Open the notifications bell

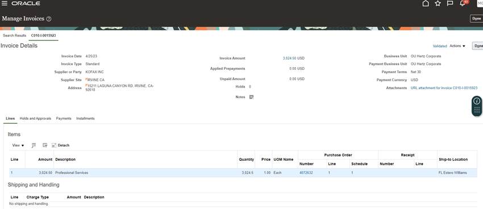coord(462,3)
